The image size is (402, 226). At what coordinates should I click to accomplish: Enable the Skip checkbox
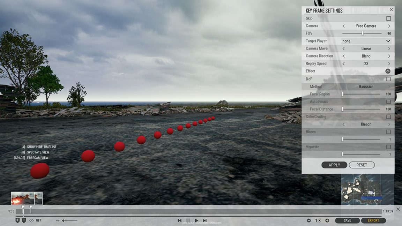point(388,18)
